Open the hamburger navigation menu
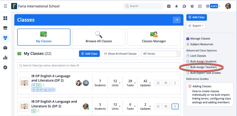The width and height of the screenshot is (237, 116). (x=5, y=6)
